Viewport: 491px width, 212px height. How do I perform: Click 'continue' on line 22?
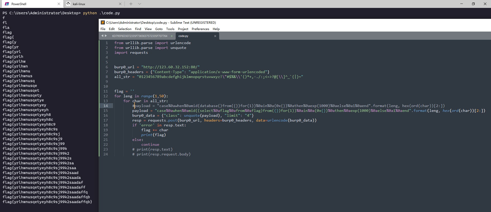[x=150, y=144]
